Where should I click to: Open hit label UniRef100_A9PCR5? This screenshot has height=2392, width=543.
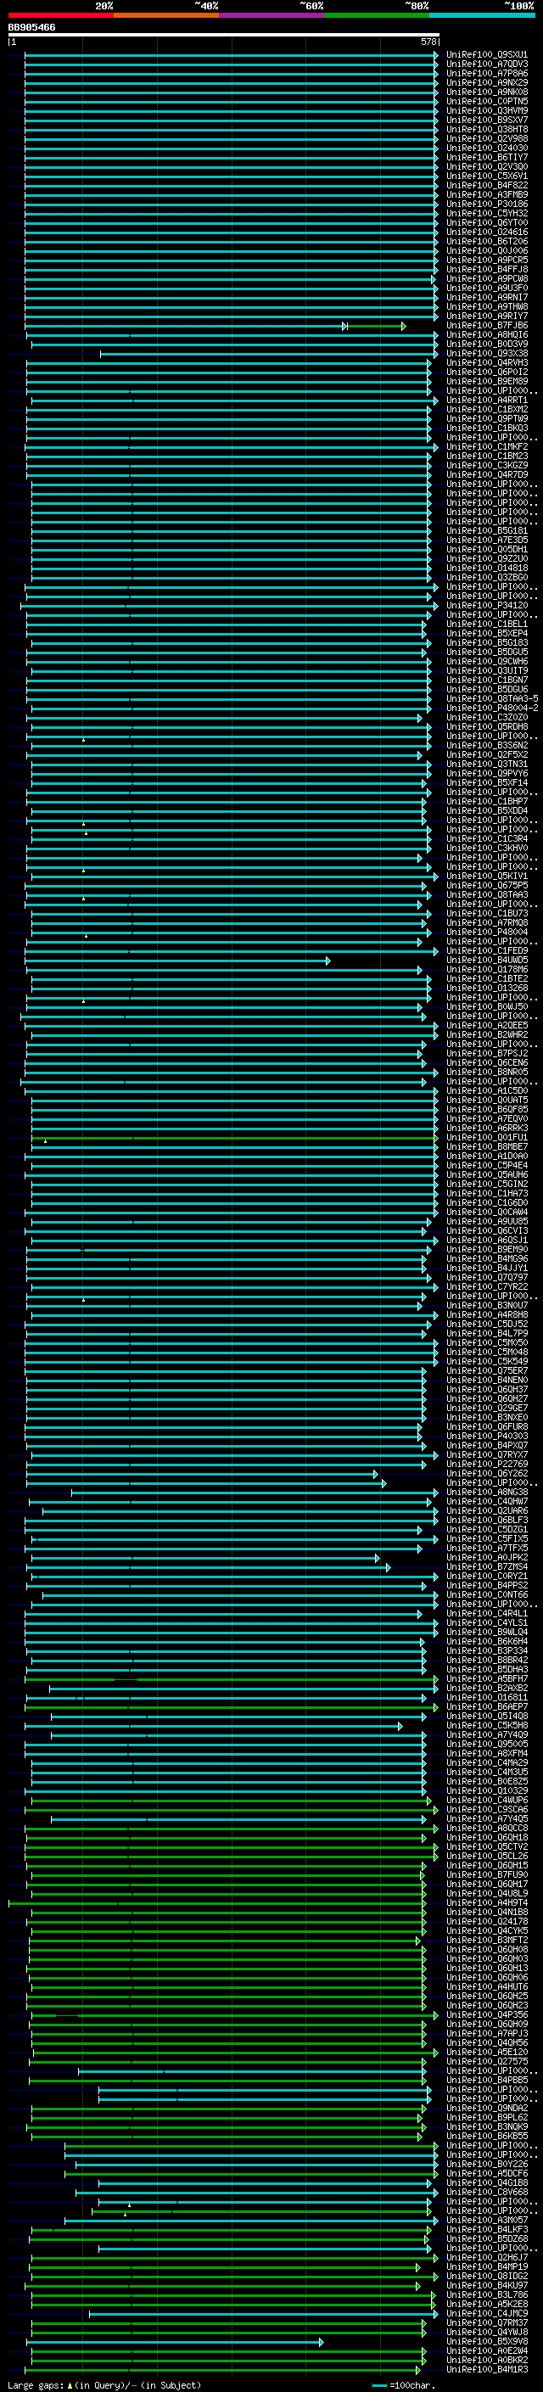point(486,260)
